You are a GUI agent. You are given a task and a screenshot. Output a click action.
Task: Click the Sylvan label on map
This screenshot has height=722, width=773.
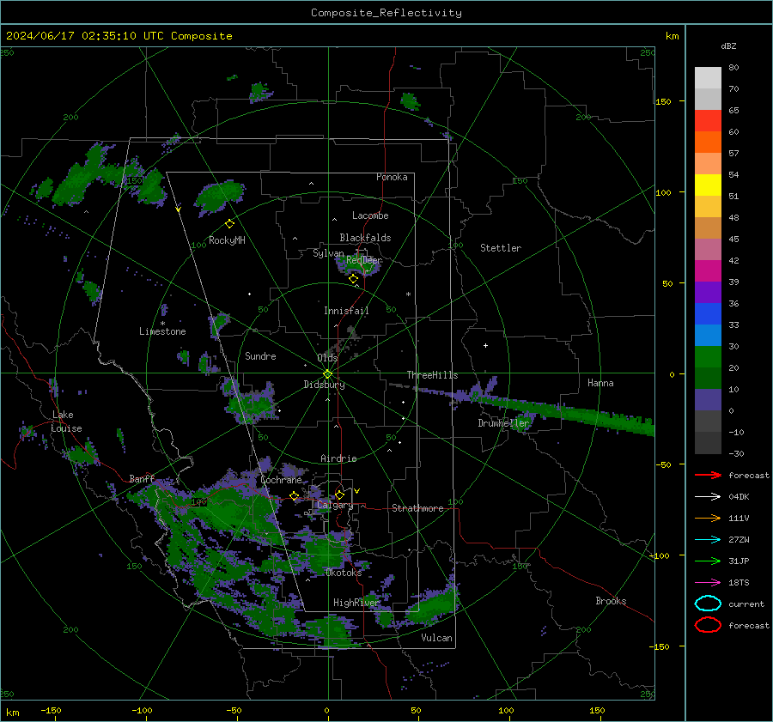[328, 253]
